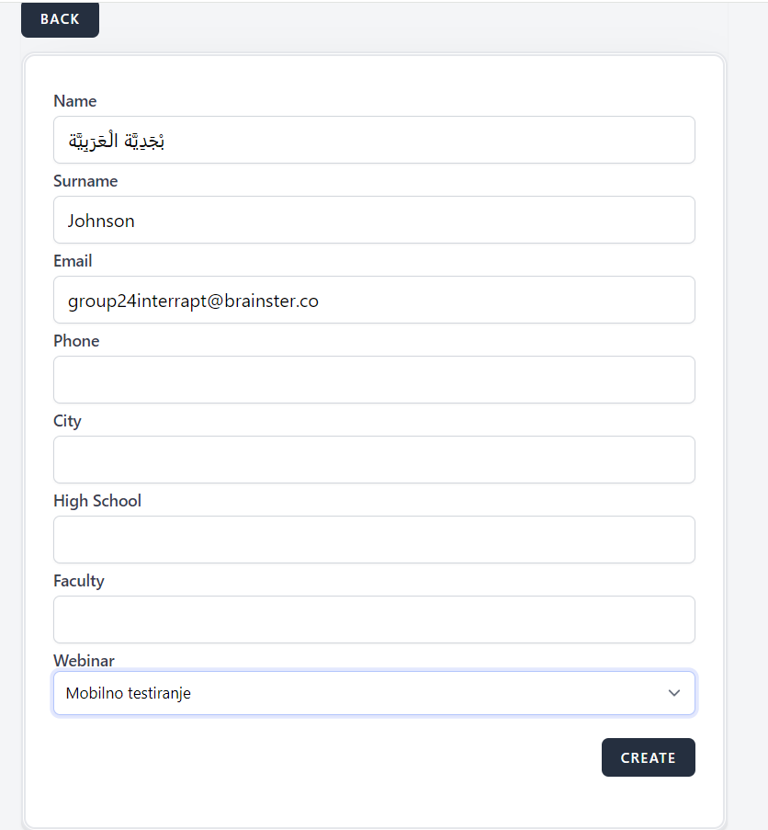The width and height of the screenshot is (768, 830).
Task: Click the Webinar label
Action: 84,660
